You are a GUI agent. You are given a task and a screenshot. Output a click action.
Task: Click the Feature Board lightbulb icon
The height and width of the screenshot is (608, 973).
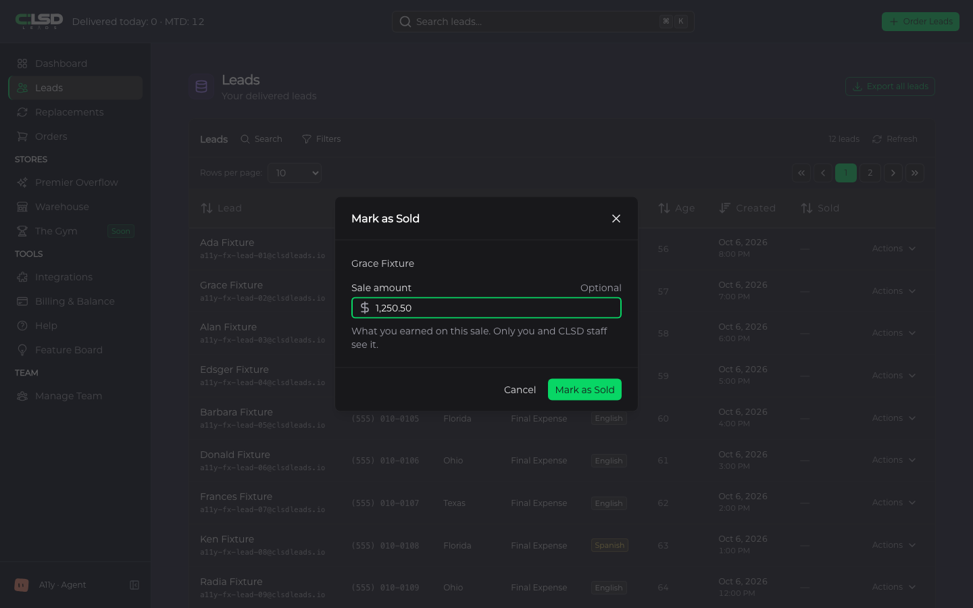coord(22,350)
